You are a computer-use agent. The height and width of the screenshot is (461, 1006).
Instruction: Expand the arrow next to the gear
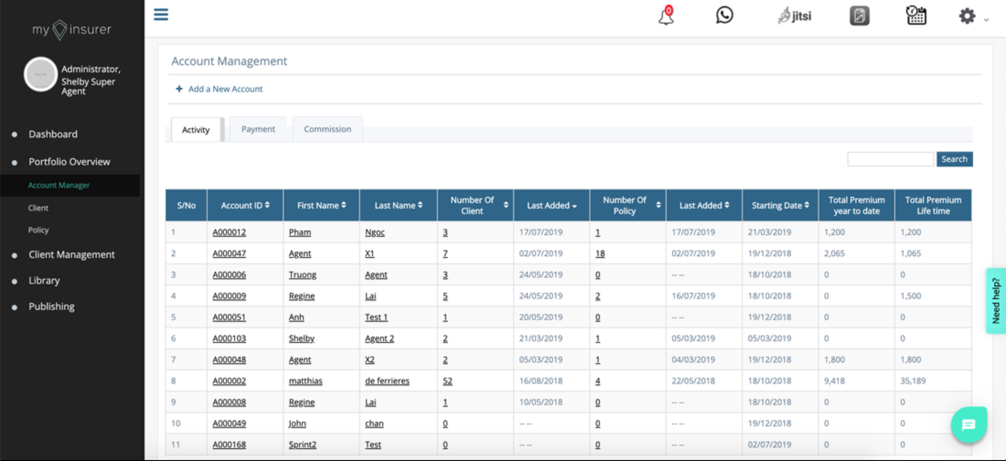click(986, 20)
